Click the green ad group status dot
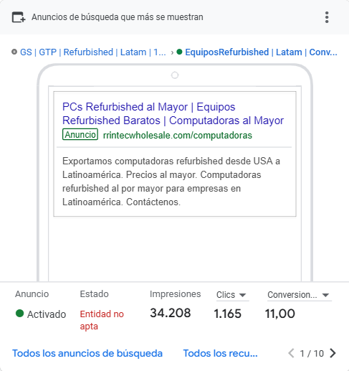Screen dimensions: 349x371 click(x=179, y=52)
